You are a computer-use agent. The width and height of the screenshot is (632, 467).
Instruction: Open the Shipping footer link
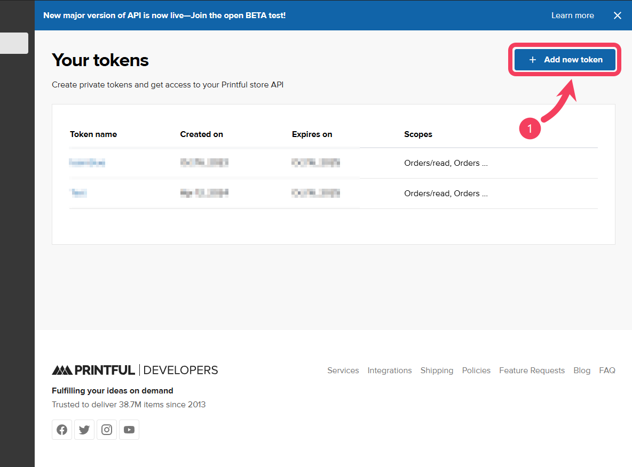click(437, 371)
